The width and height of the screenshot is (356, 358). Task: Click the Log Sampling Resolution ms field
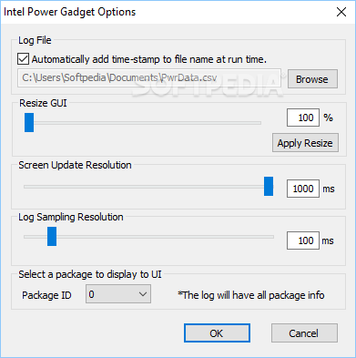pos(303,240)
